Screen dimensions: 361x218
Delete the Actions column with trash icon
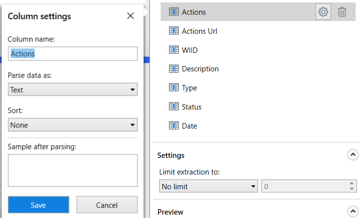[342, 12]
